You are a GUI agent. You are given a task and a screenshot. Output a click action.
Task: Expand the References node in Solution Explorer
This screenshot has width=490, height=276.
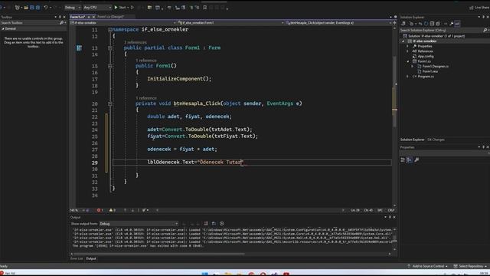(407, 51)
